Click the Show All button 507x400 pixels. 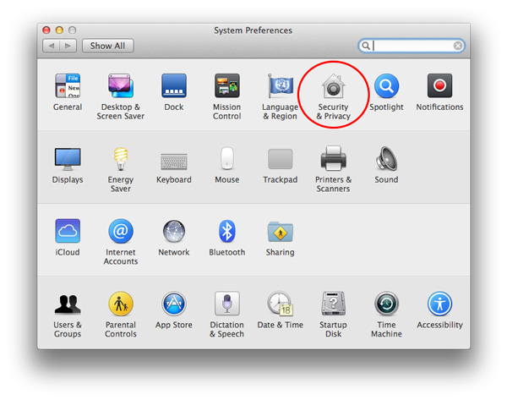(107, 46)
